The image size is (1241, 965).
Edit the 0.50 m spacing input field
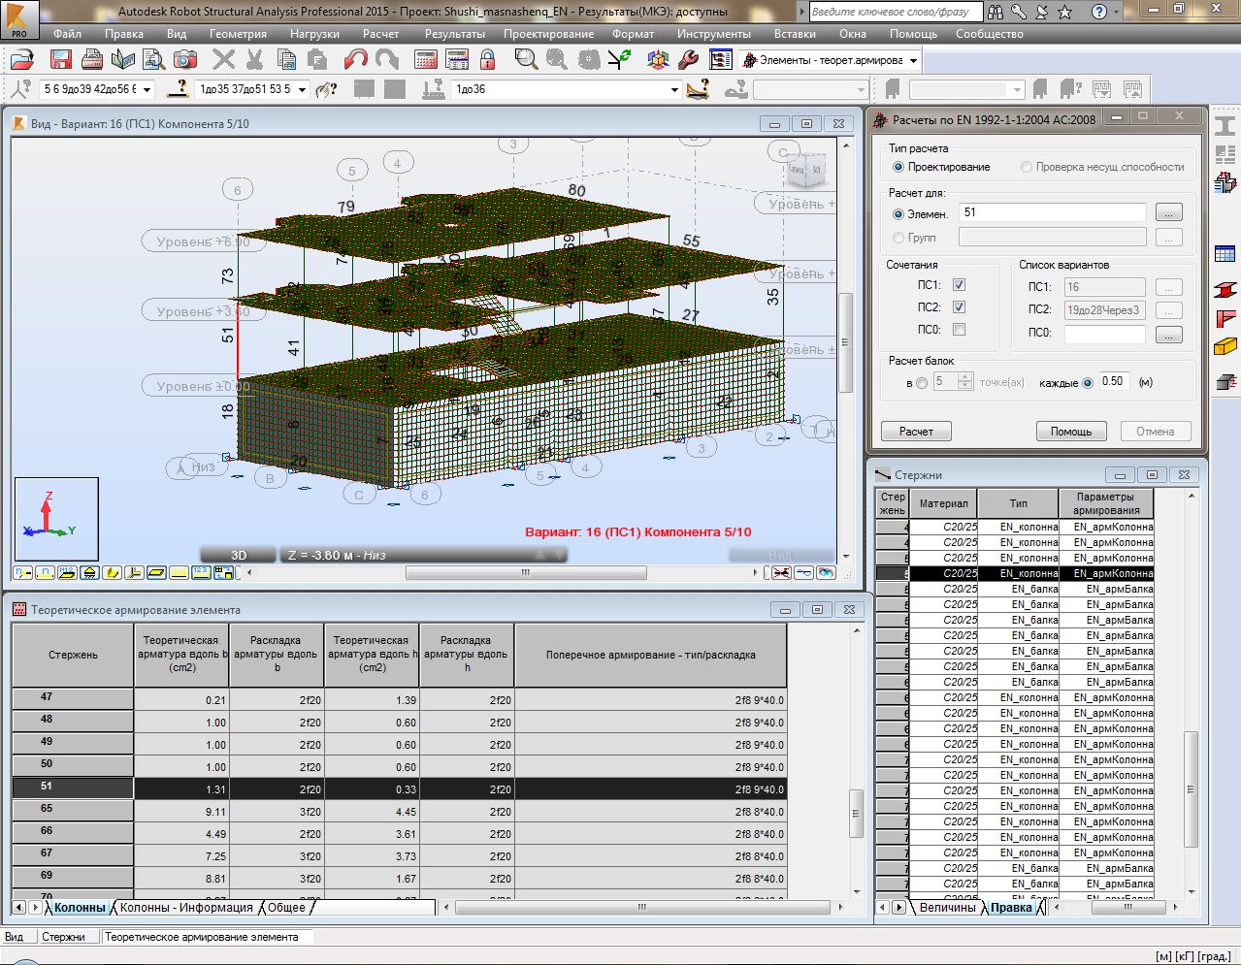tap(1112, 382)
